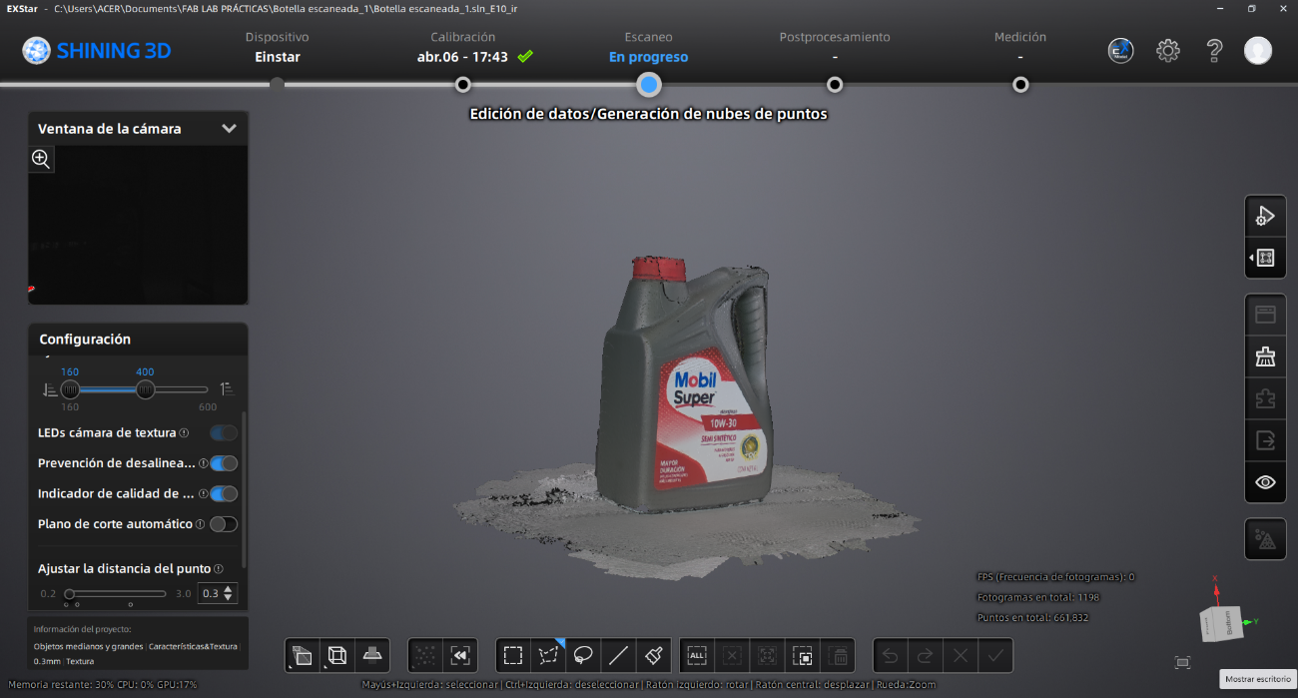Screen dimensions: 1298x698
Task: Click the cancel X icon in bottom toolbar
Action: pos(961,656)
